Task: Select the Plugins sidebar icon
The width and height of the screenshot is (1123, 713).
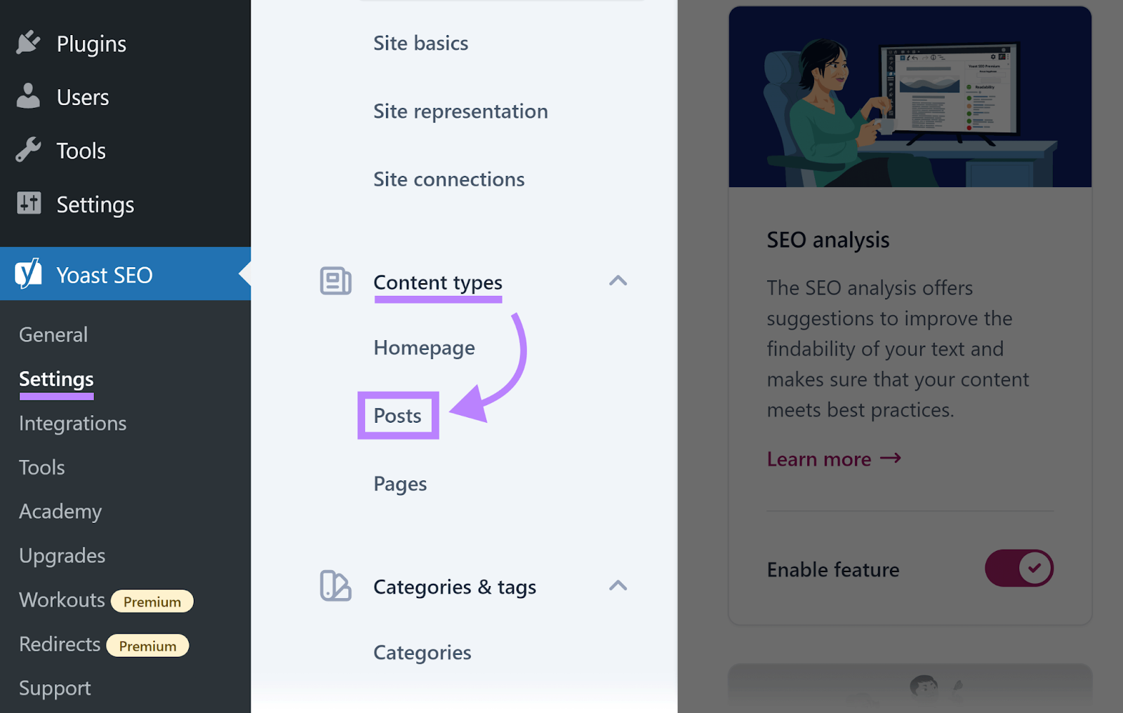Action: (28, 42)
